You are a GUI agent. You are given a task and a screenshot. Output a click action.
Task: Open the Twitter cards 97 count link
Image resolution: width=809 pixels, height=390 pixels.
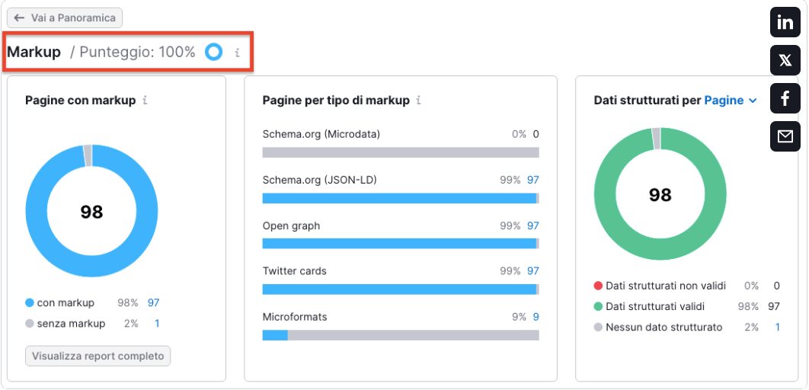coord(533,271)
